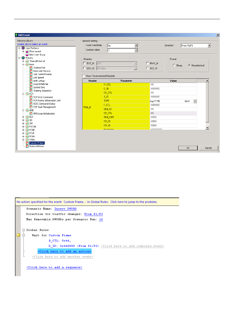This screenshot has width=241, height=312.
Task: Click the Training Sequence pattern icon
Action: tap(31, 91)
